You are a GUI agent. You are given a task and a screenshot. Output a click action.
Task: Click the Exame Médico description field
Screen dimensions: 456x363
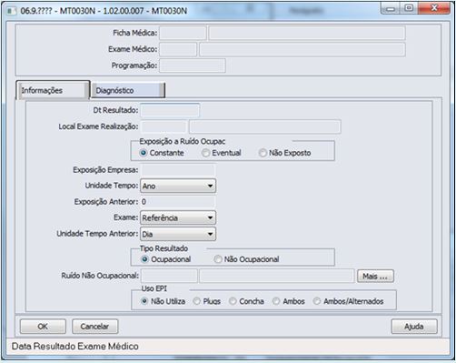(302, 49)
